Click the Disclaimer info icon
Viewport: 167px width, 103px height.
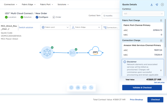125,62
